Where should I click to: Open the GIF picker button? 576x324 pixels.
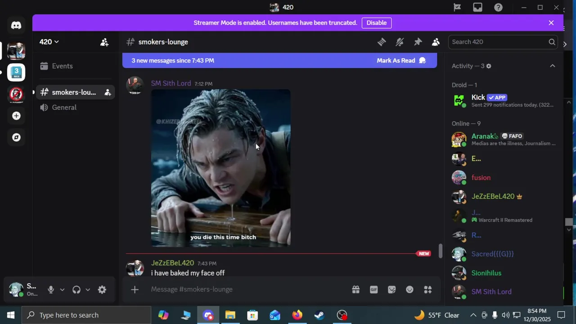(373, 289)
